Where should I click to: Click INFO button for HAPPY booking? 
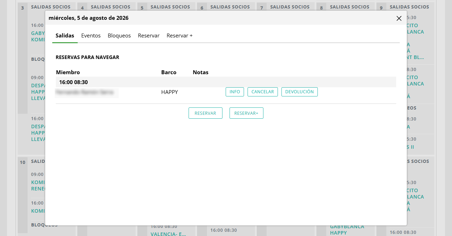tap(235, 92)
